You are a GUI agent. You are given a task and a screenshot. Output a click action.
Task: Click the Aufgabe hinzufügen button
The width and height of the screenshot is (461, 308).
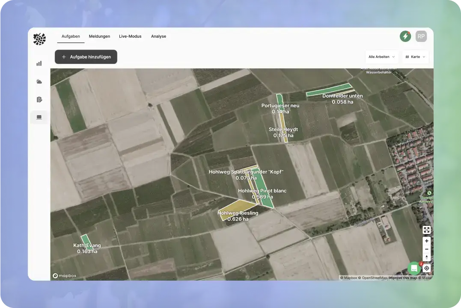click(86, 57)
